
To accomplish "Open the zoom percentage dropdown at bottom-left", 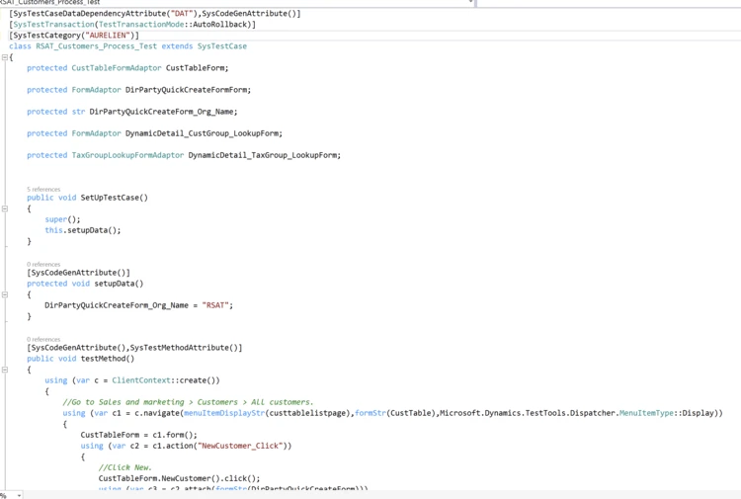I will (x=19, y=495).
